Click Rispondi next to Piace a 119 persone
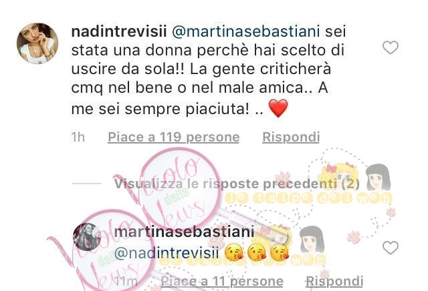Viewport: 428px width, 291px height. click(291, 137)
